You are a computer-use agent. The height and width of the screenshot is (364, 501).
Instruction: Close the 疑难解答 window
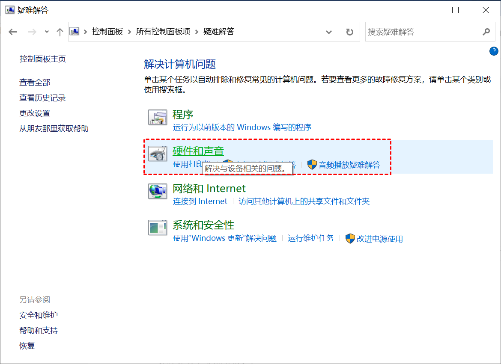[486, 10]
